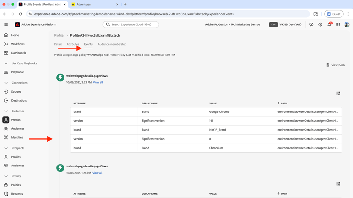Click the VALUE column header in the first table
Viewport: 353px width, 198px height.
[213, 103]
